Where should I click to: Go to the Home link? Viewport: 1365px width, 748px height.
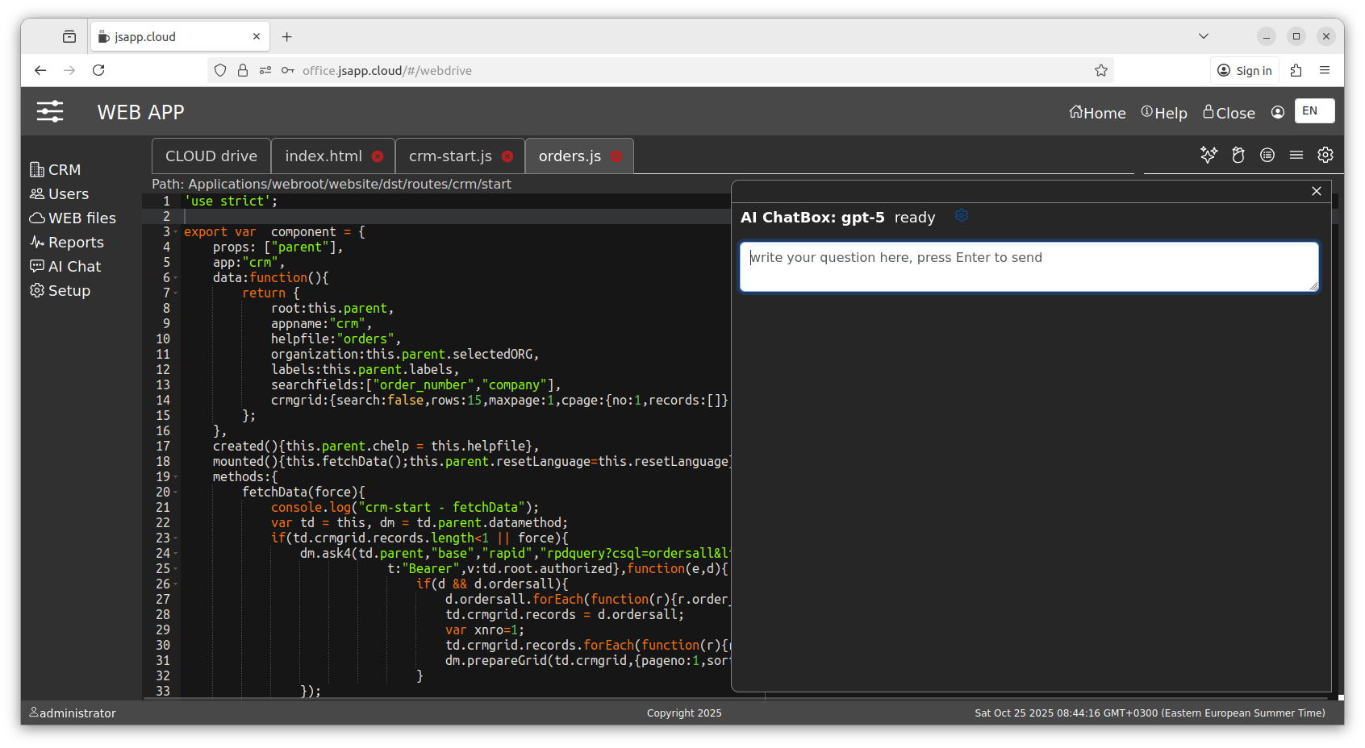click(x=1097, y=113)
